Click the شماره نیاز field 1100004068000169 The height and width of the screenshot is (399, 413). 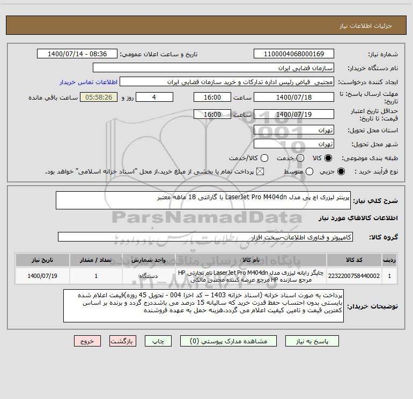294,54
